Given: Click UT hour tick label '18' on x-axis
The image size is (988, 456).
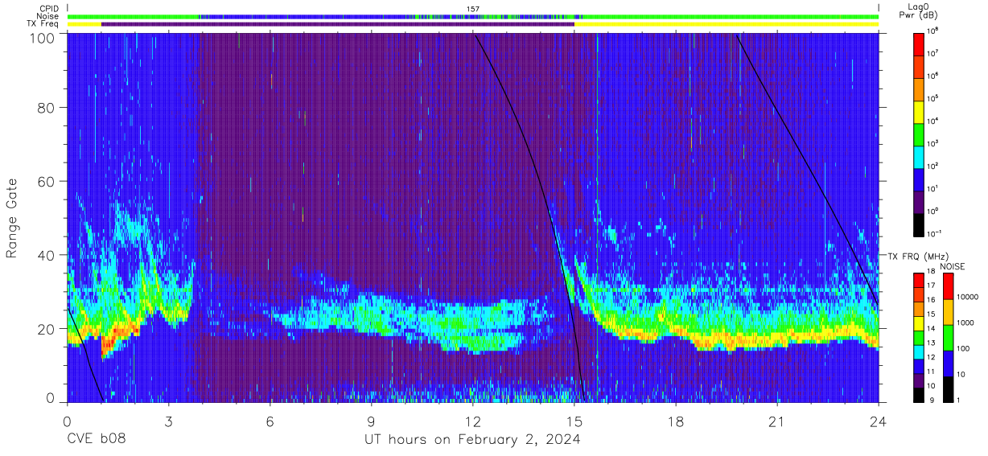Looking at the screenshot, I should (676, 421).
